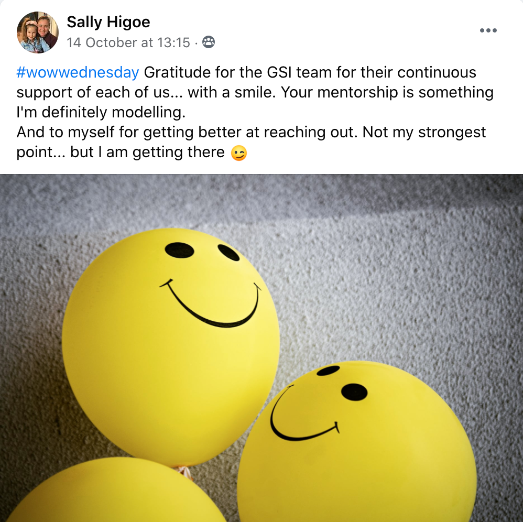
Task: Open the #wowwednesday hashtag
Action: pyautogui.click(x=78, y=72)
